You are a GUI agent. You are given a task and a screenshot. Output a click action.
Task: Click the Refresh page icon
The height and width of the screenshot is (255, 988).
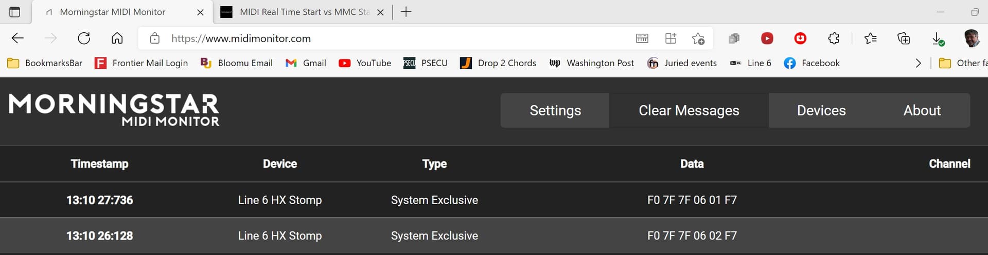pos(84,38)
